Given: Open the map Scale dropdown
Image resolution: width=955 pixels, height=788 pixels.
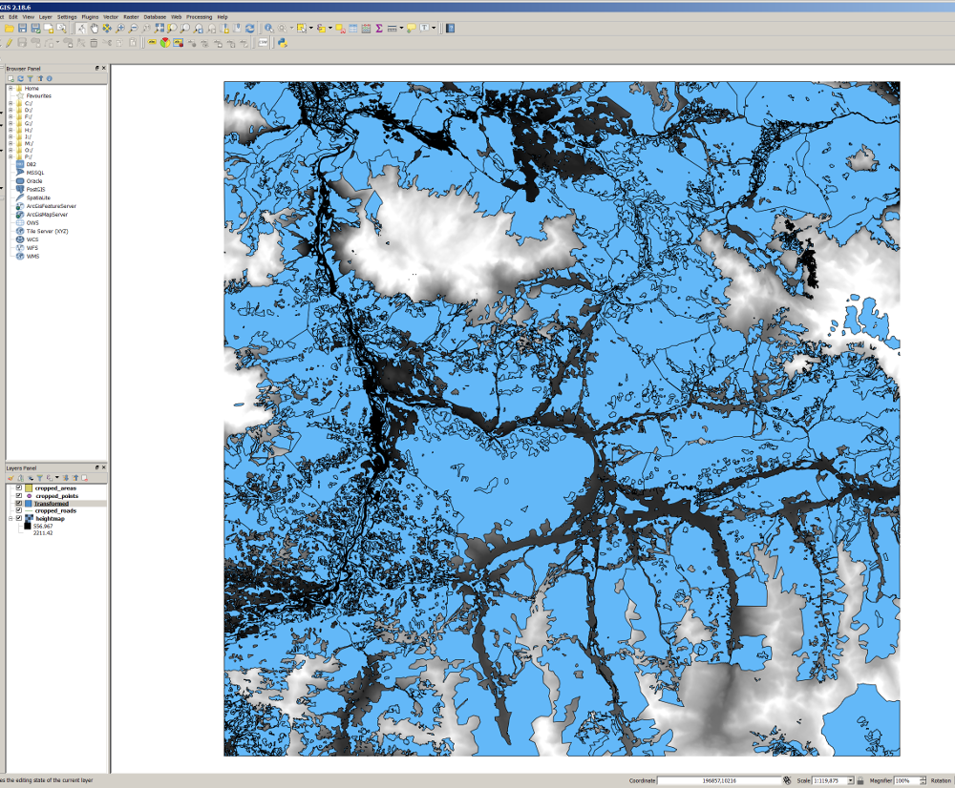Looking at the screenshot, I should pyautogui.click(x=849, y=780).
